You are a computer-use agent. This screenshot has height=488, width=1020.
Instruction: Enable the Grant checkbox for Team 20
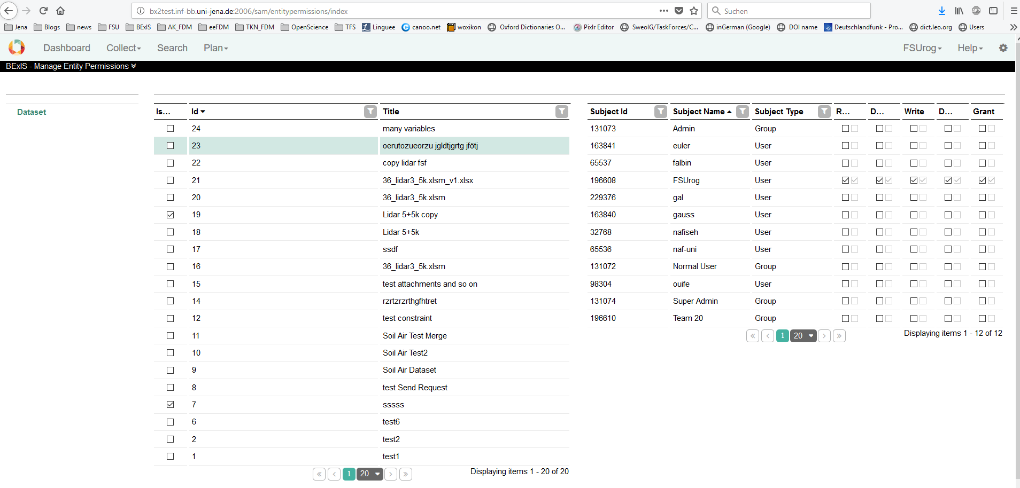[x=982, y=318]
